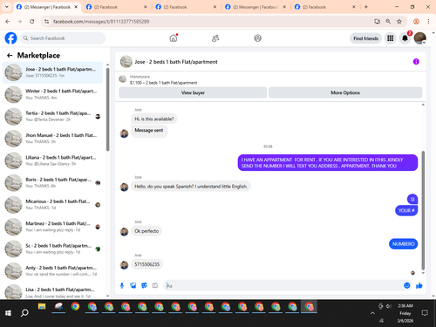Show hidden system tray icons
Viewport: 436px width, 327px height.
pyautogui.click(x=372, y=313)
